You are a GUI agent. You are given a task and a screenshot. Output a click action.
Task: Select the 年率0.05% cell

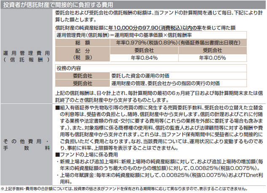click(210, 58)
